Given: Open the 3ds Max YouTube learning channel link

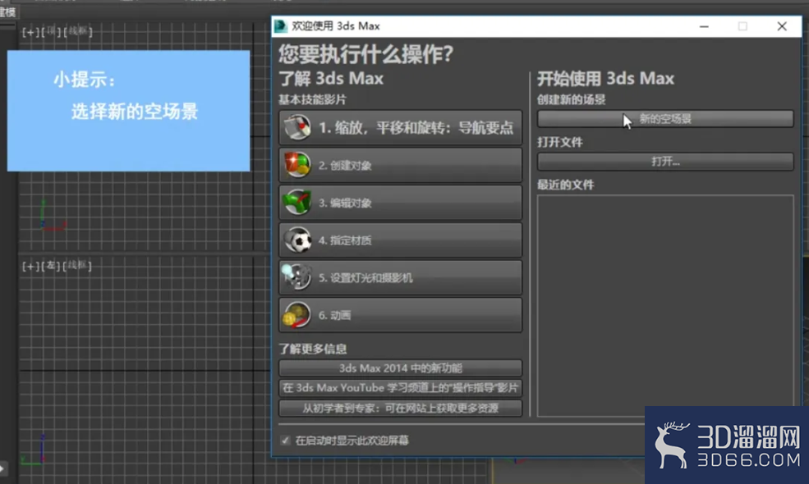Looking at the screenshot, I should click(x=400, y=388).
